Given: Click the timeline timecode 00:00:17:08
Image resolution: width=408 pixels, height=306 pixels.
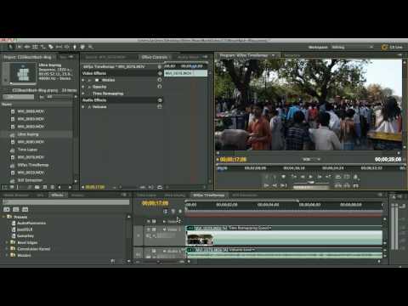Looking at the screenshot, I should click(x=156, y=203).
